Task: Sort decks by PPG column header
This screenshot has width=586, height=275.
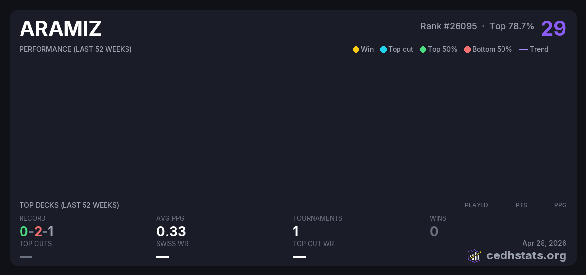Action: tap(560, 205)
